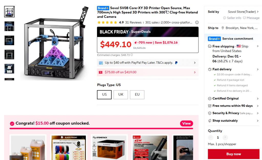Click the Ship to location pin
Image resolution: width=262 pixels, height=160 pixels.
pos(223,28)
